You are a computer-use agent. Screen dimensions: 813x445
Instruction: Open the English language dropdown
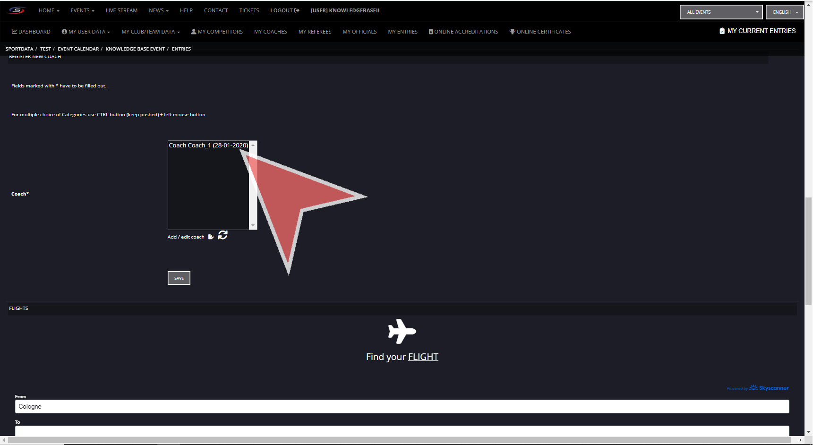[785, 12]
